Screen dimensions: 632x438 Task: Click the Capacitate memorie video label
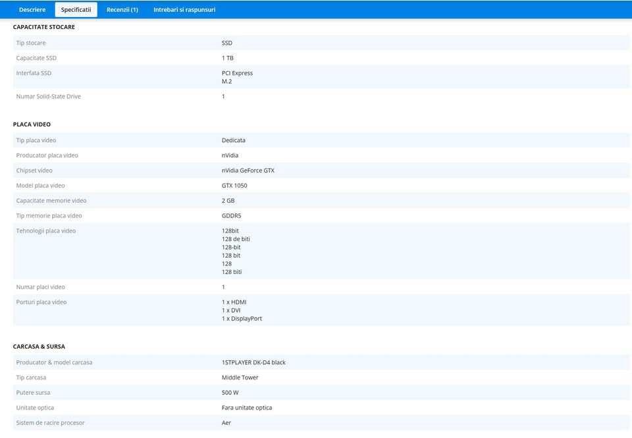[x=51, y=201]
